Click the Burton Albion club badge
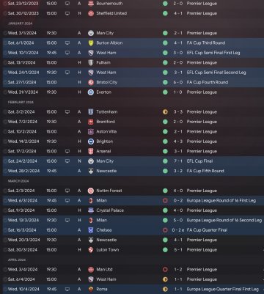Image resolution: width=264 pixels, height=294 pixels. (91, 43)
